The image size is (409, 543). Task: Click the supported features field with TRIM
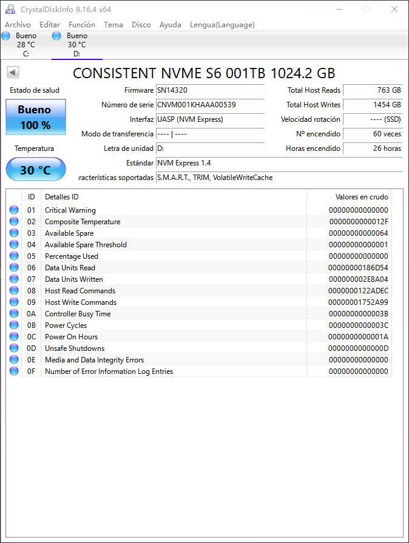(x=279, y=178)
